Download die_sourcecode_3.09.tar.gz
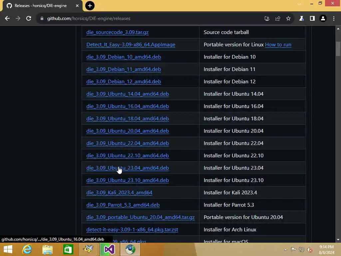The height and width of the screenshot is (256, 341). pyautogui.click(x=118, y=32)
